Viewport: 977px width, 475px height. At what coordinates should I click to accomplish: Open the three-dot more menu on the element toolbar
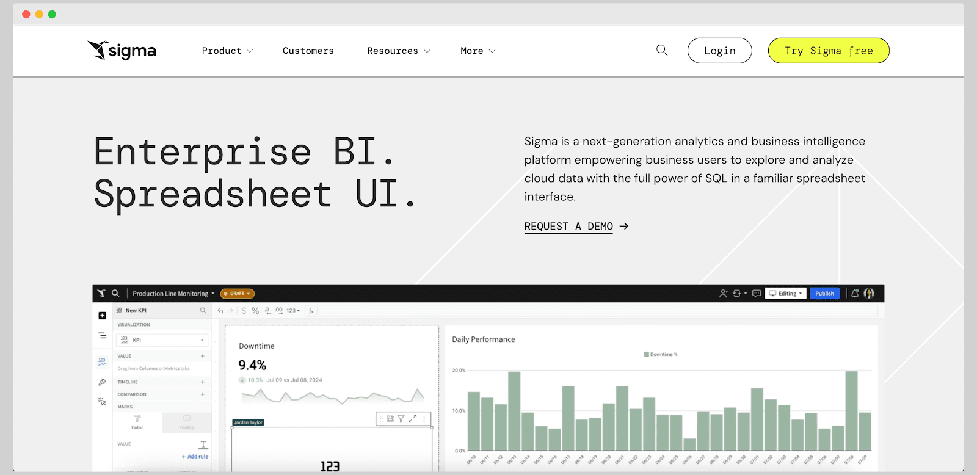coord(424,419)
